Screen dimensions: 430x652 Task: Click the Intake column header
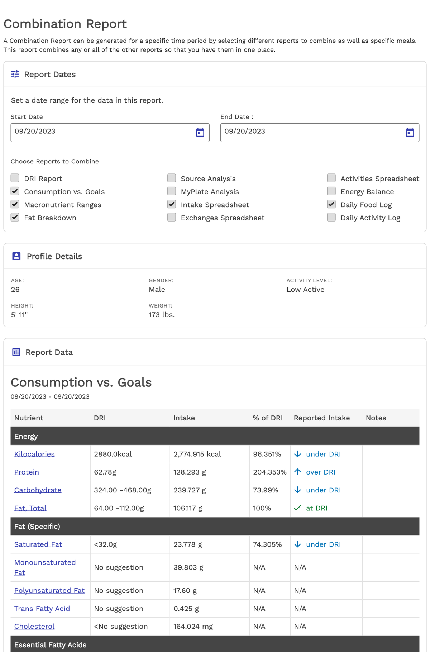point(184,418)
